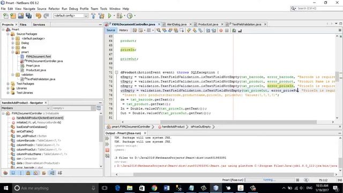The height and width of the screenshot is (193, 343).
Task: Click the Debug Project toolbar icon
Action: (120, 16)
